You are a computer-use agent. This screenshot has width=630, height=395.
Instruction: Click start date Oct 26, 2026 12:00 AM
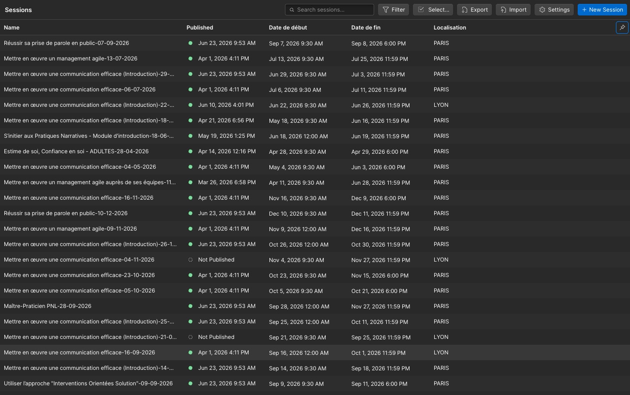(x=299, y=245)
